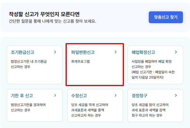Click the 법정신고기한 내 조기환급 description text
This screenshot has height=128, width=190.
tap(29, 61)
